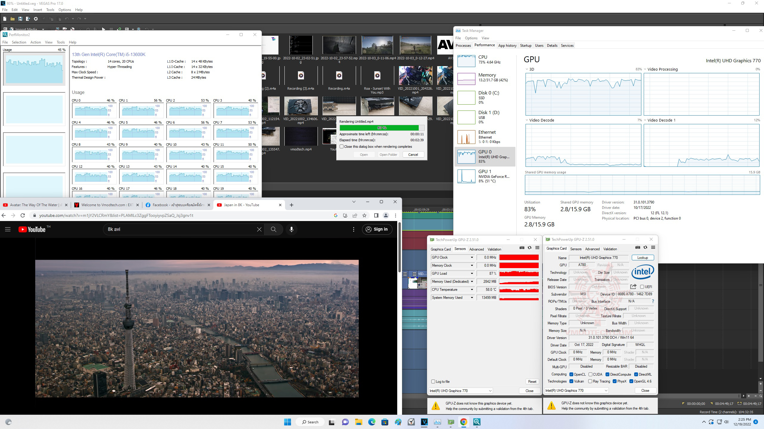Image resolution: width=764 pixels, height=429 pixels.
Task: Expand the Video Decode graph selector in Task Manager
Action: tap(527, 120)
